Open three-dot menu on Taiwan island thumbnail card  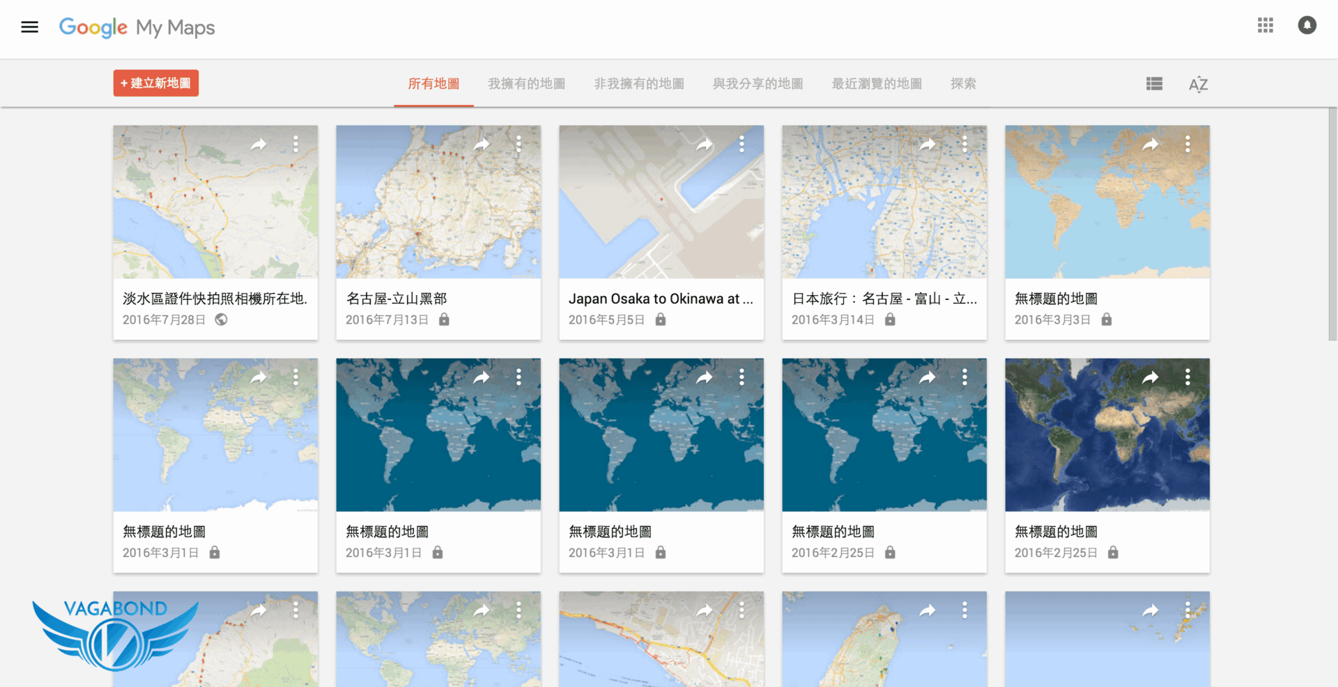tap(965, 610)
